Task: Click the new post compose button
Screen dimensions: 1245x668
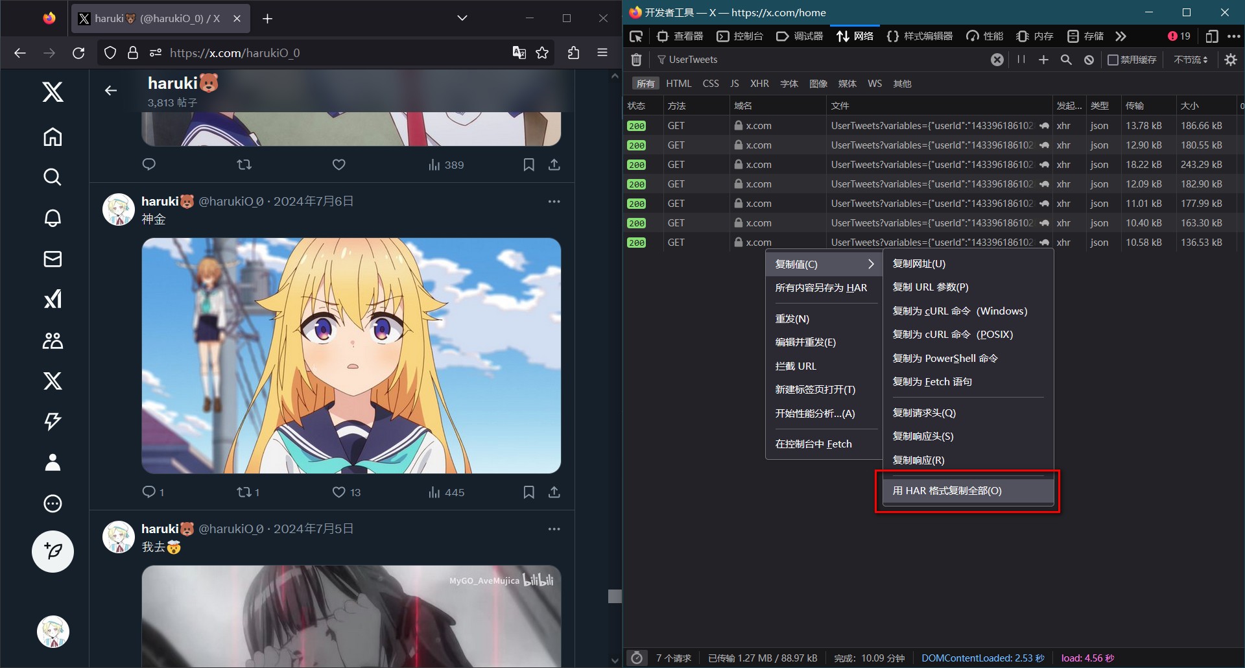Action: pos(53,551)
